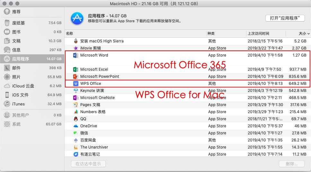The width and height of the screenshot is (311, 172).
Task: Select the Pages 文稿 name text
Action: coord(90,105)
